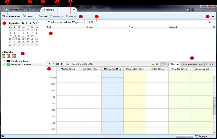This screenshot has width=217, height=139.
Task: Create a new Termin from the toolbar
Action: [28, 16]
